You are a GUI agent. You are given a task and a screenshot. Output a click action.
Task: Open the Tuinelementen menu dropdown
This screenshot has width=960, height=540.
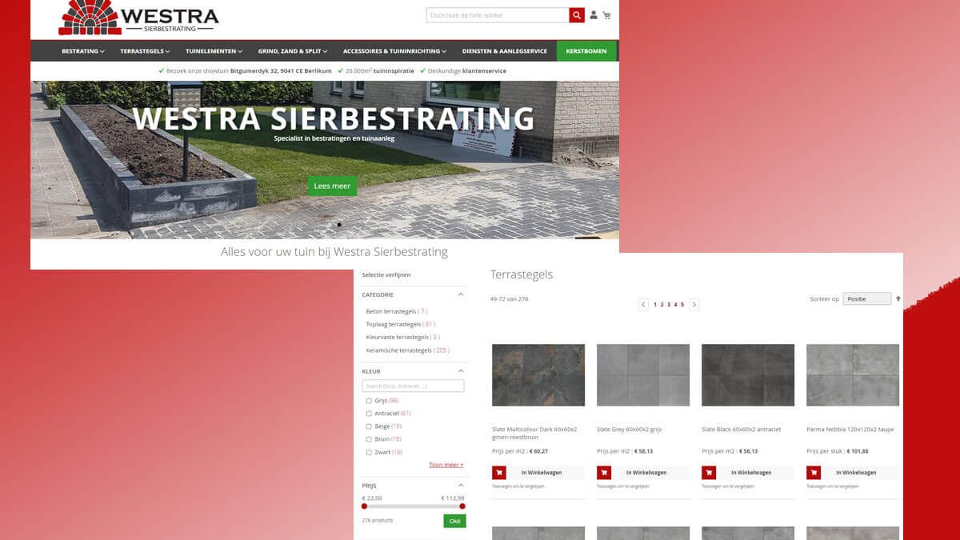point(213,51)
